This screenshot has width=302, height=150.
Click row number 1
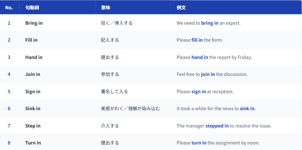click(9, 23)
